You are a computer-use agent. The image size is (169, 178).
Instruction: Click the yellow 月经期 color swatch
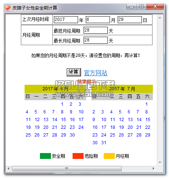coord(109,156)
